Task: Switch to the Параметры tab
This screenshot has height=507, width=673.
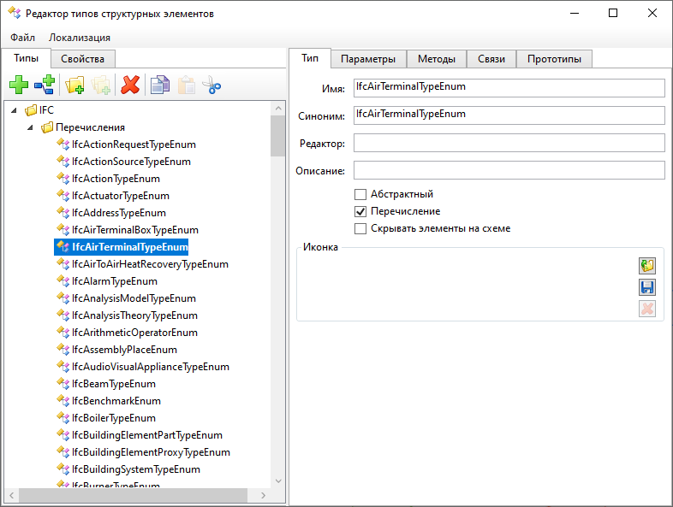Action: (x=367, y=59)
